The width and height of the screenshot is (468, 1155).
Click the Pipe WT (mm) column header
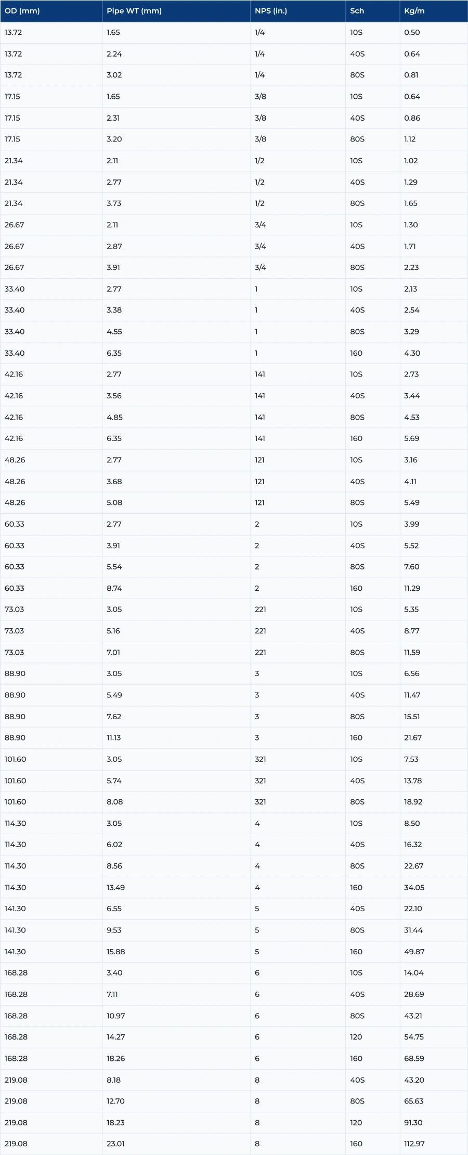tap(134, 11)
